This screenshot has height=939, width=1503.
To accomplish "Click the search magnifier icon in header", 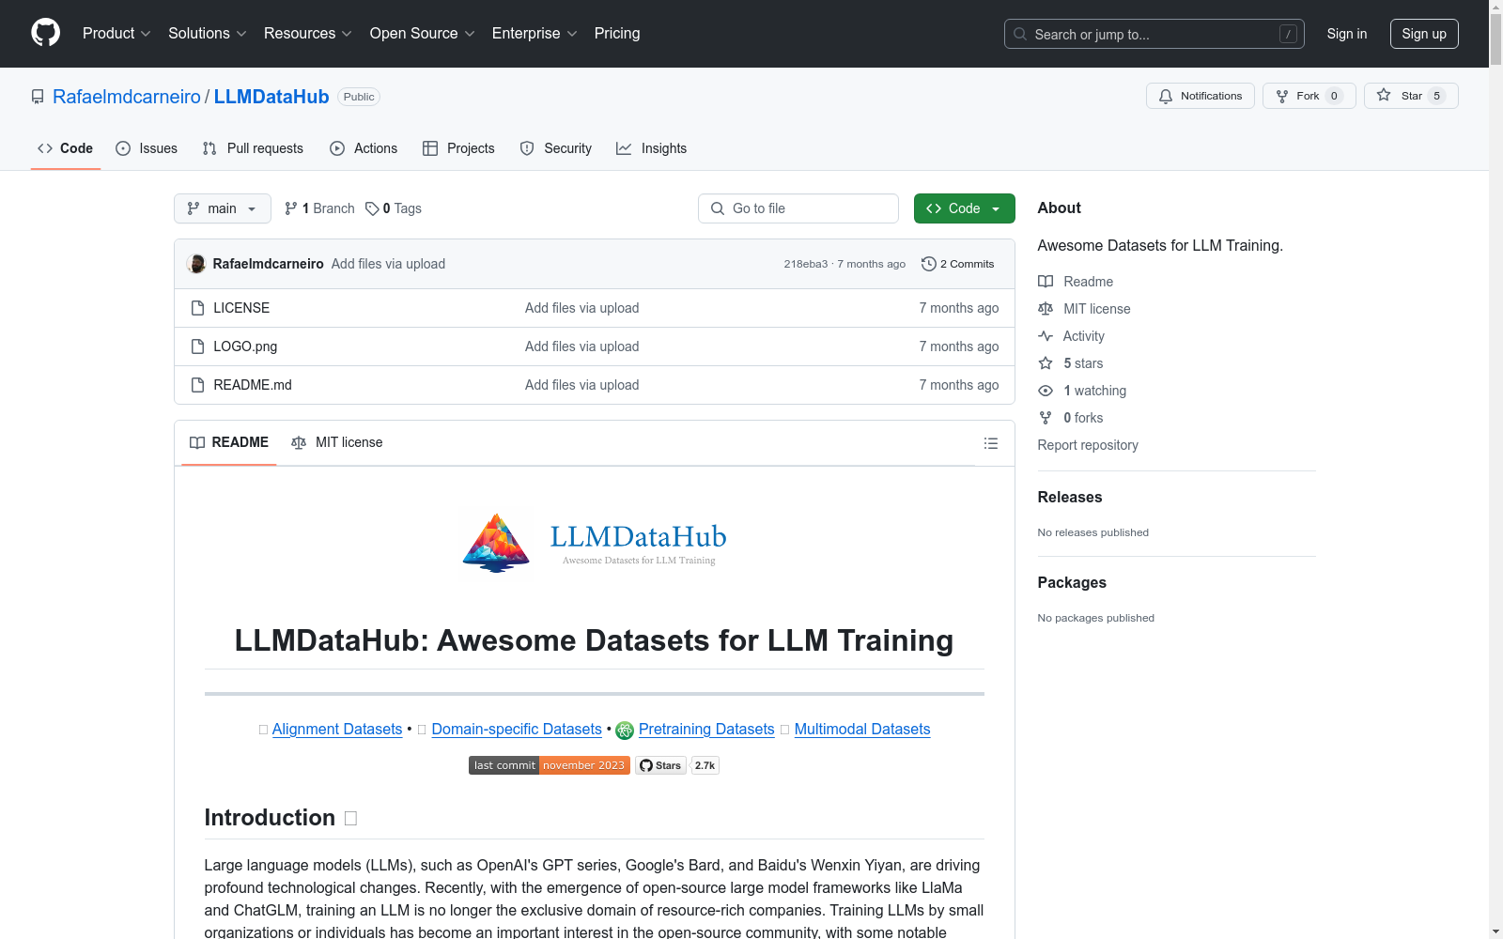I will (1020, 34).
